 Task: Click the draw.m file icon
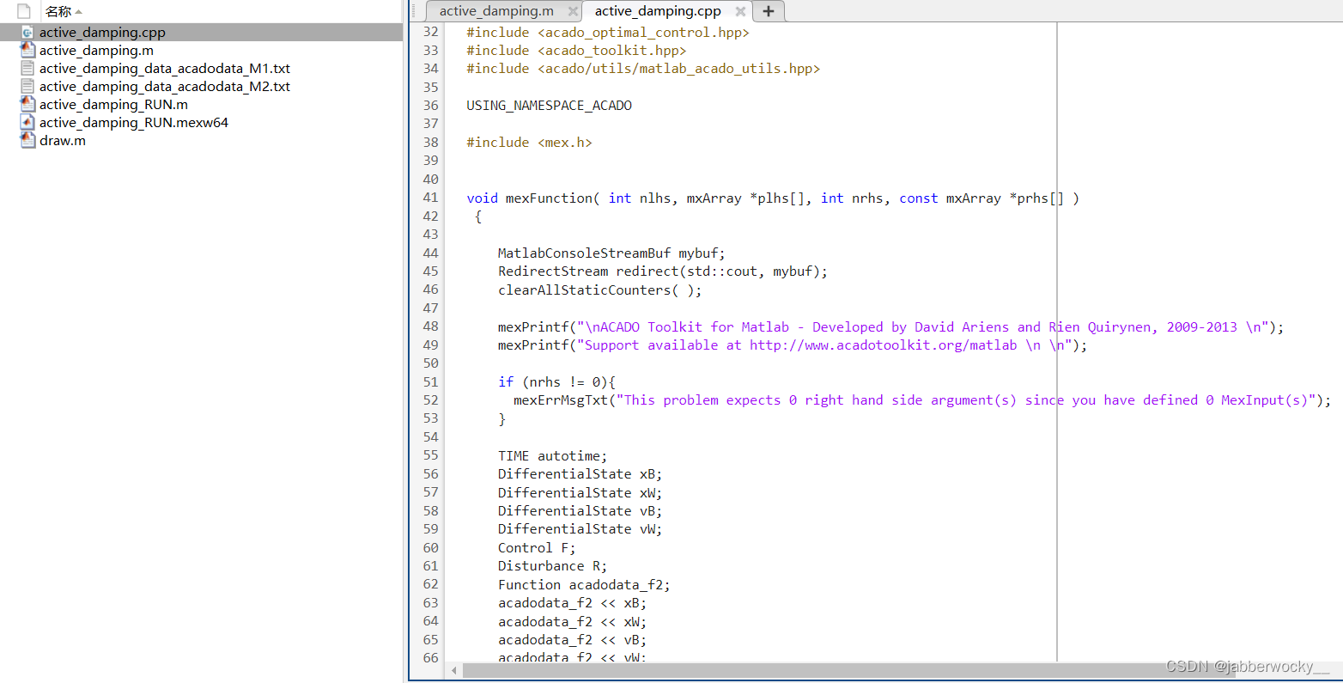27,141
